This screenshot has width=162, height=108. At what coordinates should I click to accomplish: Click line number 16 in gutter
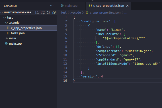pyautogui.click(x=65, y=81)
